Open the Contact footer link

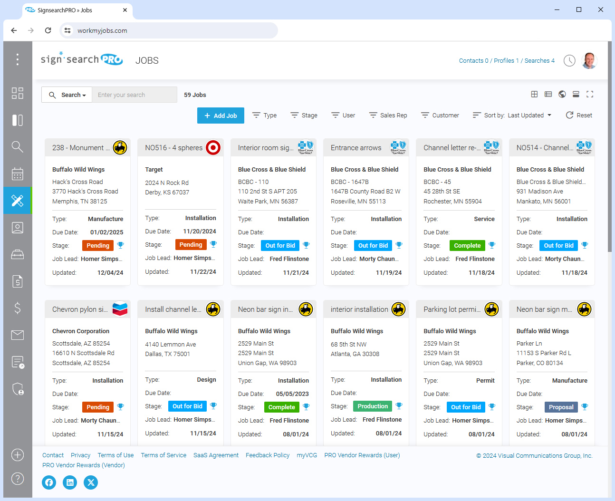coord(53,455)
